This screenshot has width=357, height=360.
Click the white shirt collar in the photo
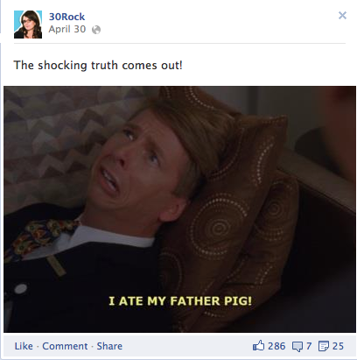click(112, 236)
